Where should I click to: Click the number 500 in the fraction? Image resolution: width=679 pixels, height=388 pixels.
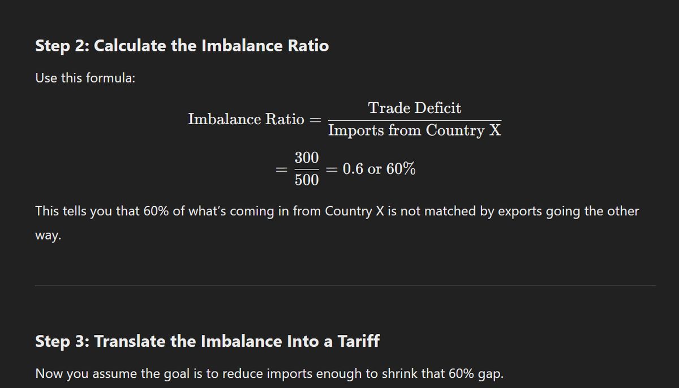tap(307, 181)
